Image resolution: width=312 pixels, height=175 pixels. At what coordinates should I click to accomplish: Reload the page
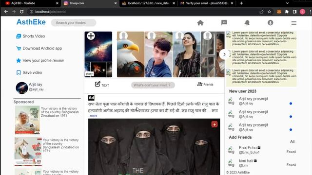point(21,12)
